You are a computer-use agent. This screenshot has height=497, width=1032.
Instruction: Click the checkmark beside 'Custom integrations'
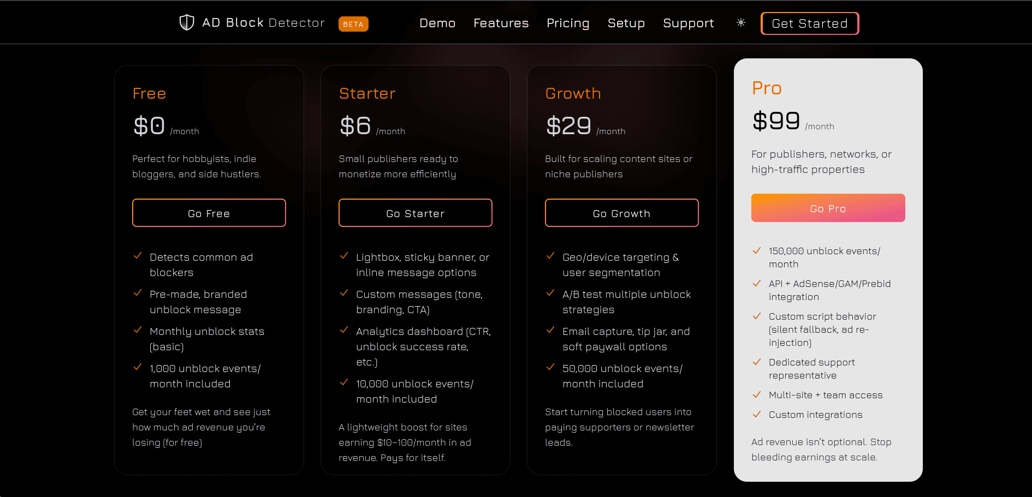[757, 414]
